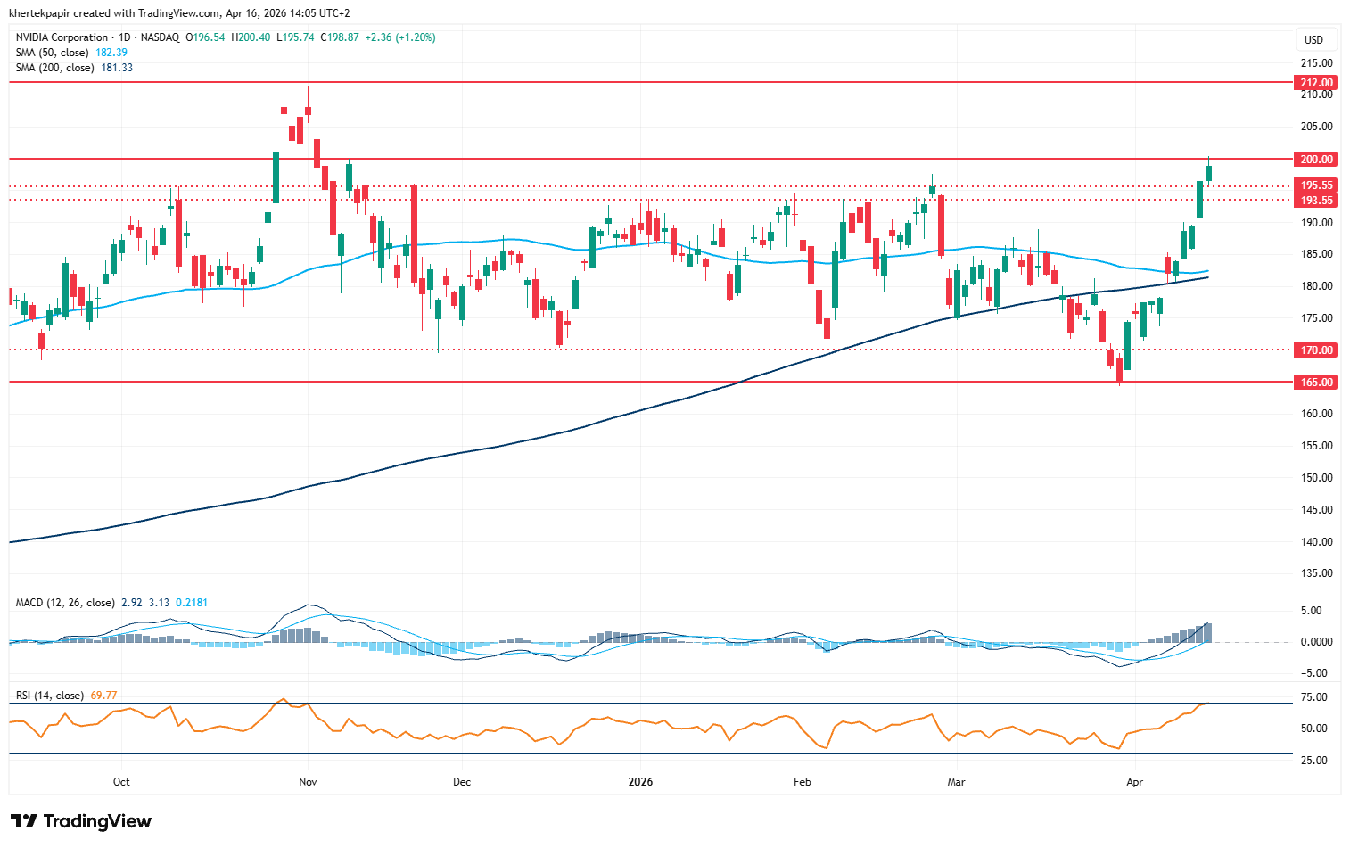
Task: Click the RSI value 69.77 readout
Action: 103,696
